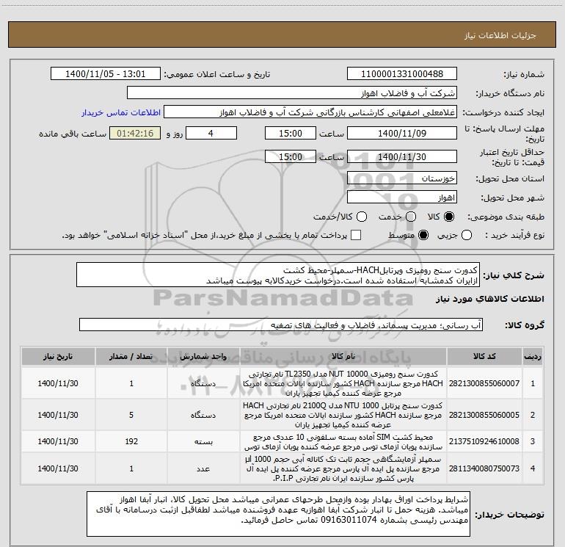This screenshot has height=547, width=565.
Task: Click the محیط کشت SIM item name
Action: 343,442
